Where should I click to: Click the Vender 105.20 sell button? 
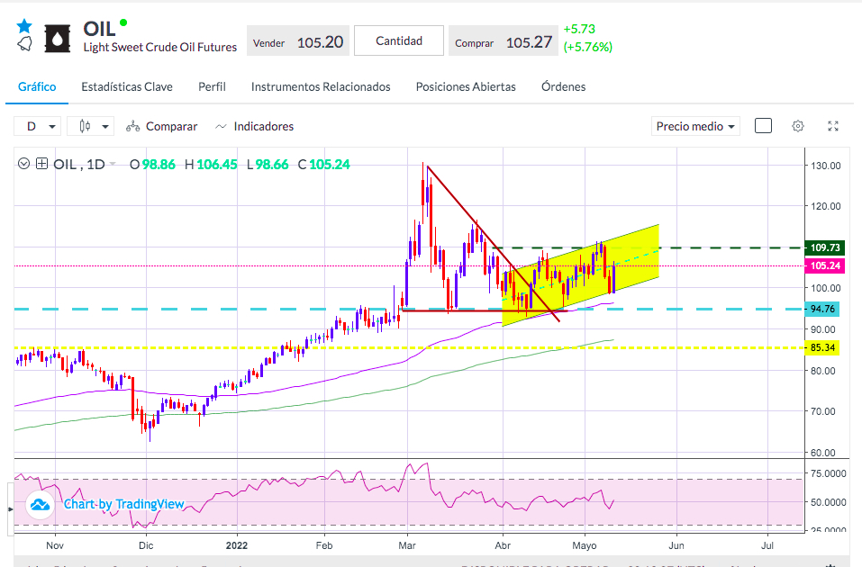click(298, 41)
